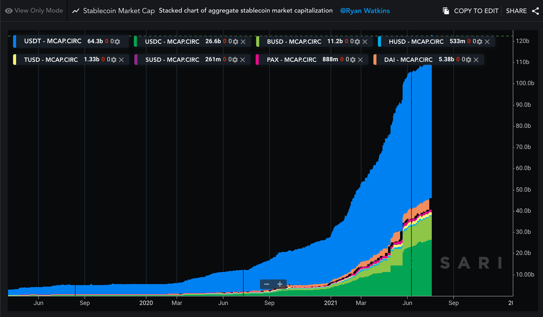Click the PAX pink color swatch

[x=257, y=60]
